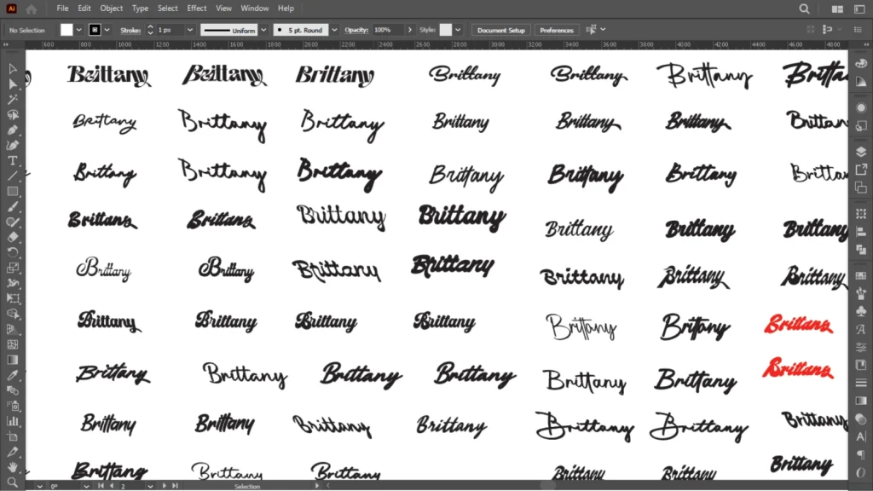Select the Selection tool arrow
The width and height of the screenshot is (873, 491).
[13, 69]
